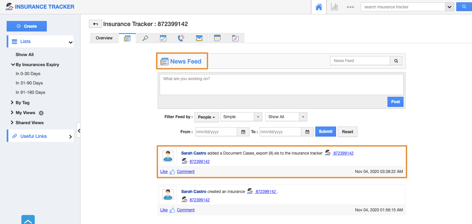Click the From date field

(x=216, y=132)
